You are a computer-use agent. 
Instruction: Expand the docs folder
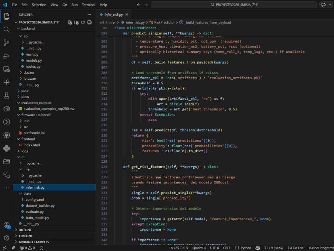coord(25,97)
